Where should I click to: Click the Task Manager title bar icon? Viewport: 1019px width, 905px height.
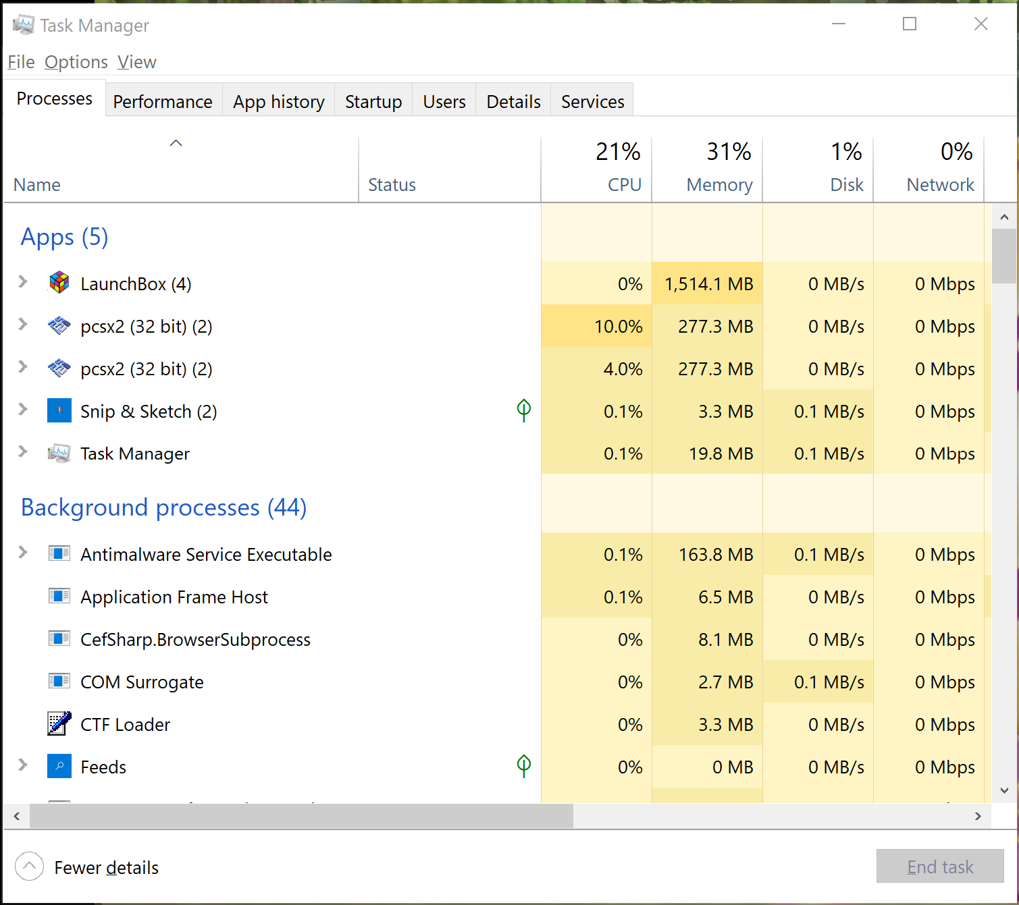pos(24,25)
